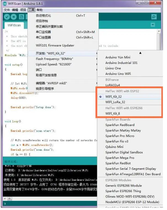This screenshot has height=210, width=167.
Task: Click the 'void loop()' code line
Action: tap(13, 122)
